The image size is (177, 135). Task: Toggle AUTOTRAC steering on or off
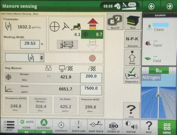[x=44, y=126]
